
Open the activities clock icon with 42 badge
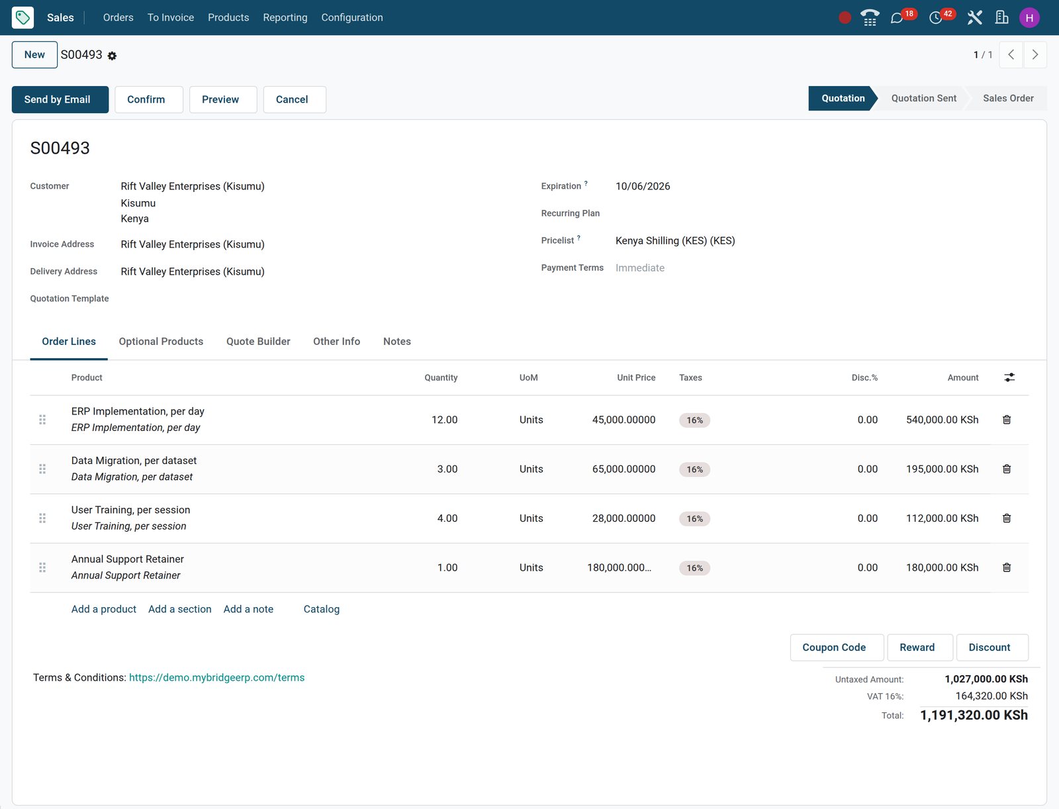point(936,18)
